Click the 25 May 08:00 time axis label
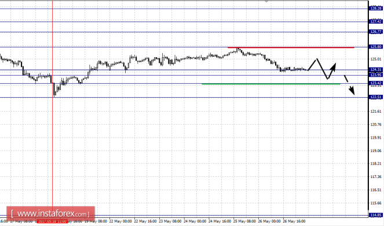Image resolution: width=384 pixels, height=226 pixels. (244, 221)
